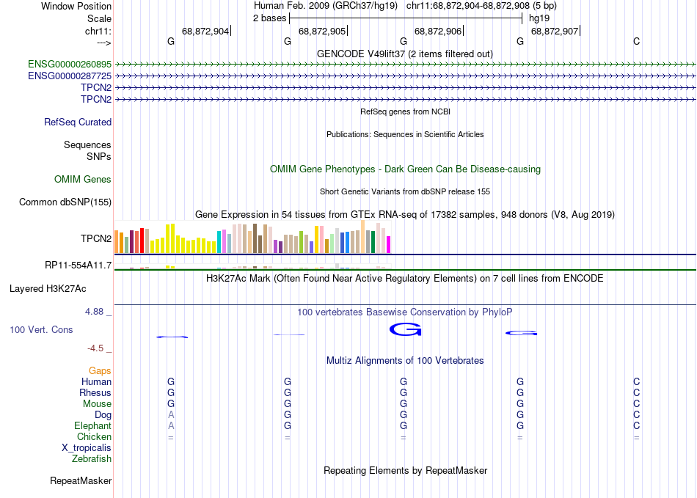Viewport: 697px width, 498px height.
Task: Click the Human Feb. 2009 (GRCh37/hg19) assembly text
Action: [x=326, y=6]
